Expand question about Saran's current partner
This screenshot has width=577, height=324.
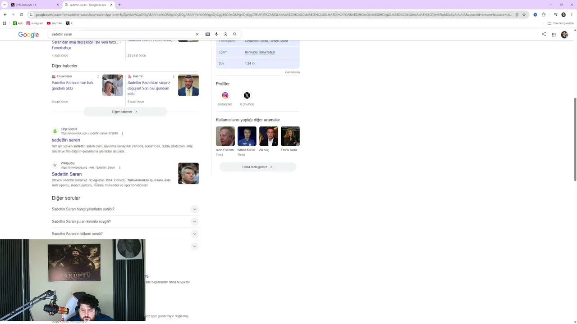coord(125,221)
